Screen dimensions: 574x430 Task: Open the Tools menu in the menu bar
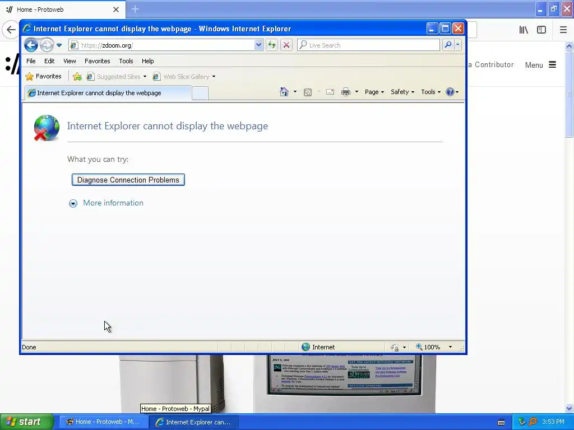pos(126,61)
